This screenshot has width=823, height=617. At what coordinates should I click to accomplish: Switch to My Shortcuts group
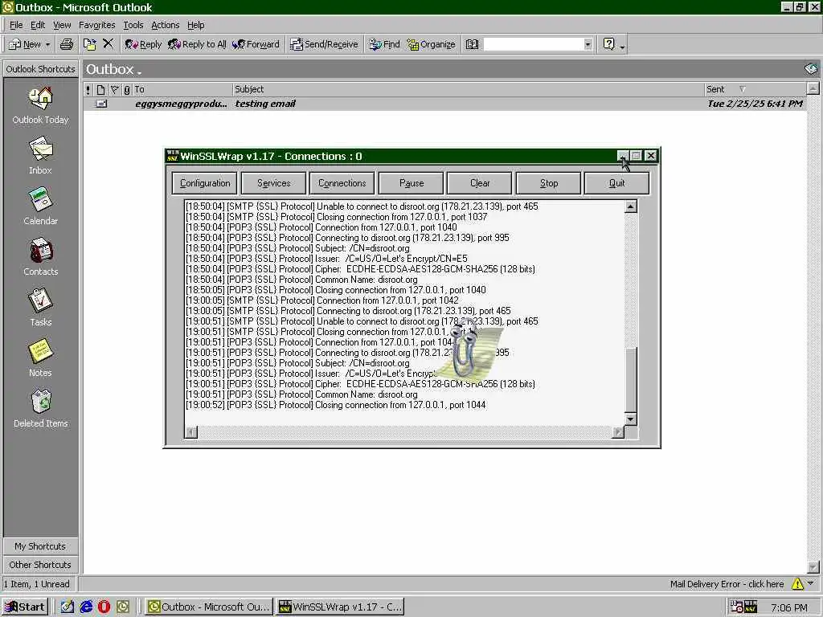coord(40,546)
